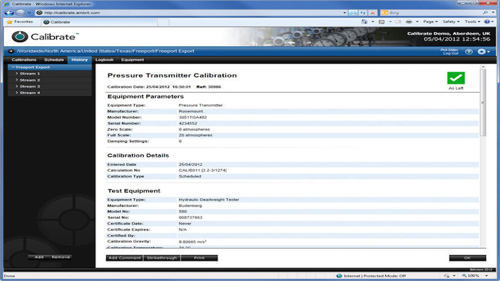
Task: Open the Home icon dropdown arrow
Action: click(372, 22)
